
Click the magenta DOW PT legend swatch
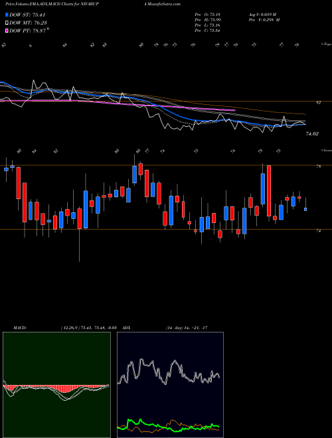tap(7, 31)
